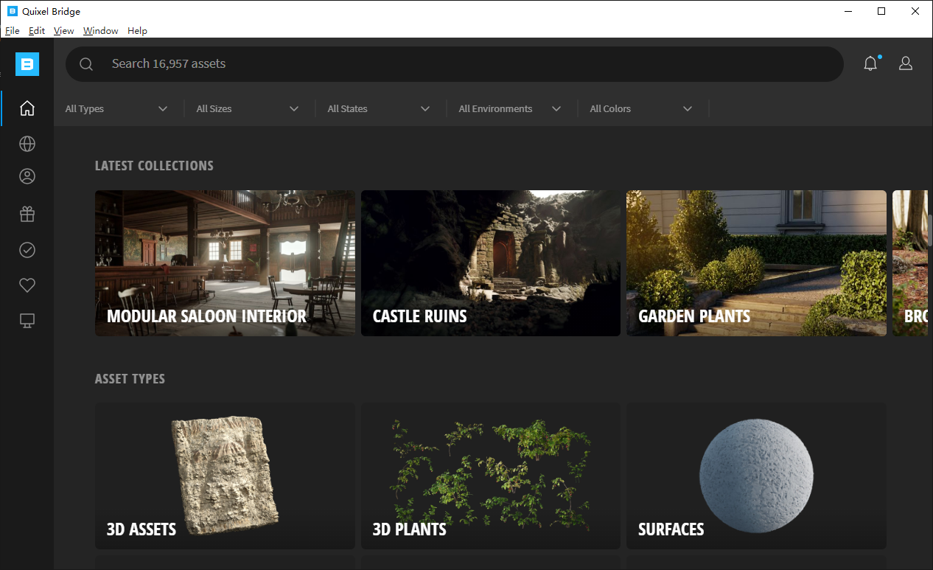Open the globe Community sidebar icon
The image size is (933, 570).
(27, 144)
